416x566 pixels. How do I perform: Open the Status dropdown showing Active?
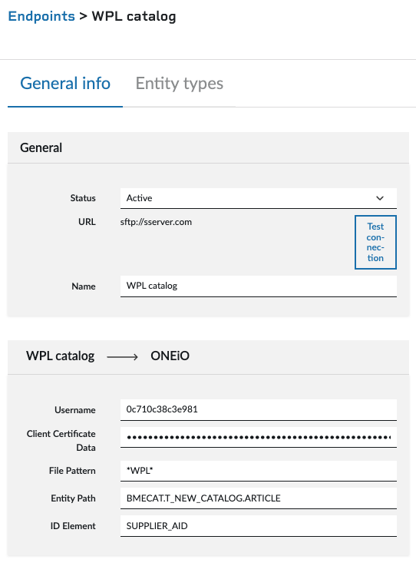[x=259, y=198]
